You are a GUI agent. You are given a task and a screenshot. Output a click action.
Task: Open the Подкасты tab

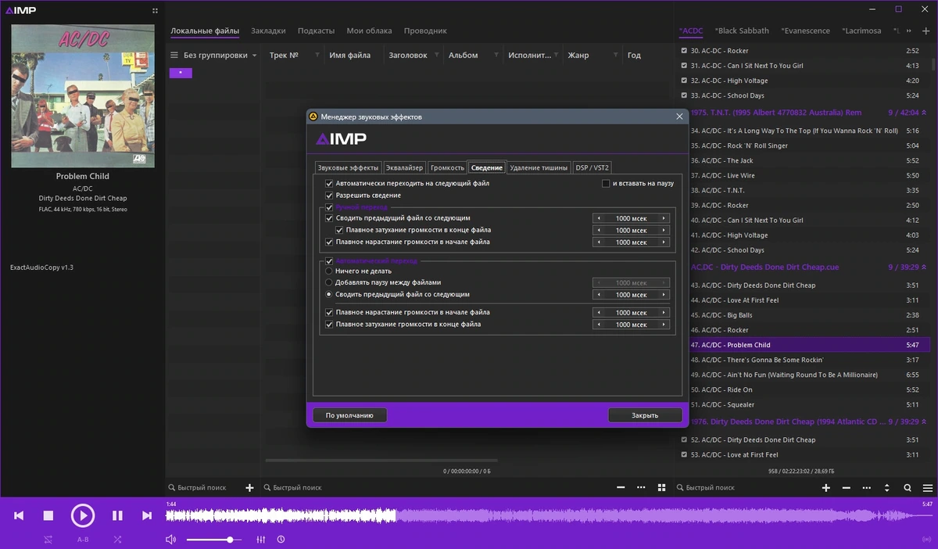click(x=316, y=30)
